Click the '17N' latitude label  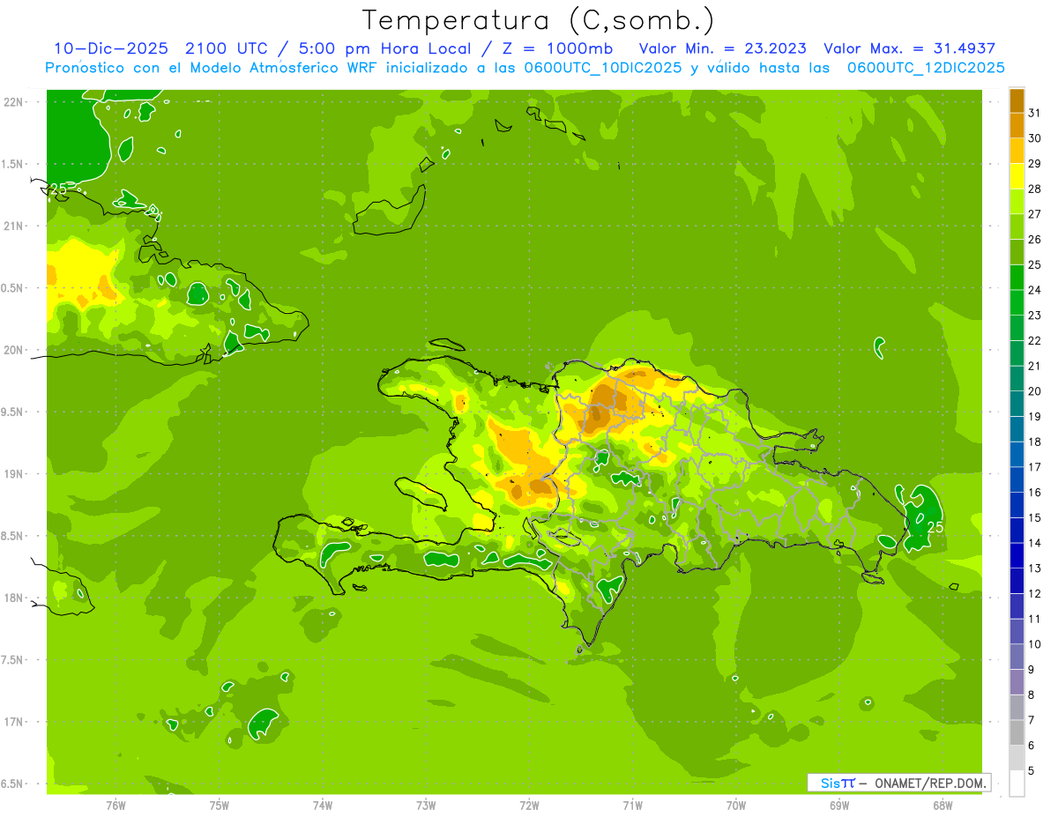click(x=13, y=722)
